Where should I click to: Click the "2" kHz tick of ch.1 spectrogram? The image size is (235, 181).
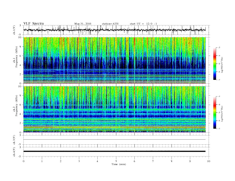(21, 74)
